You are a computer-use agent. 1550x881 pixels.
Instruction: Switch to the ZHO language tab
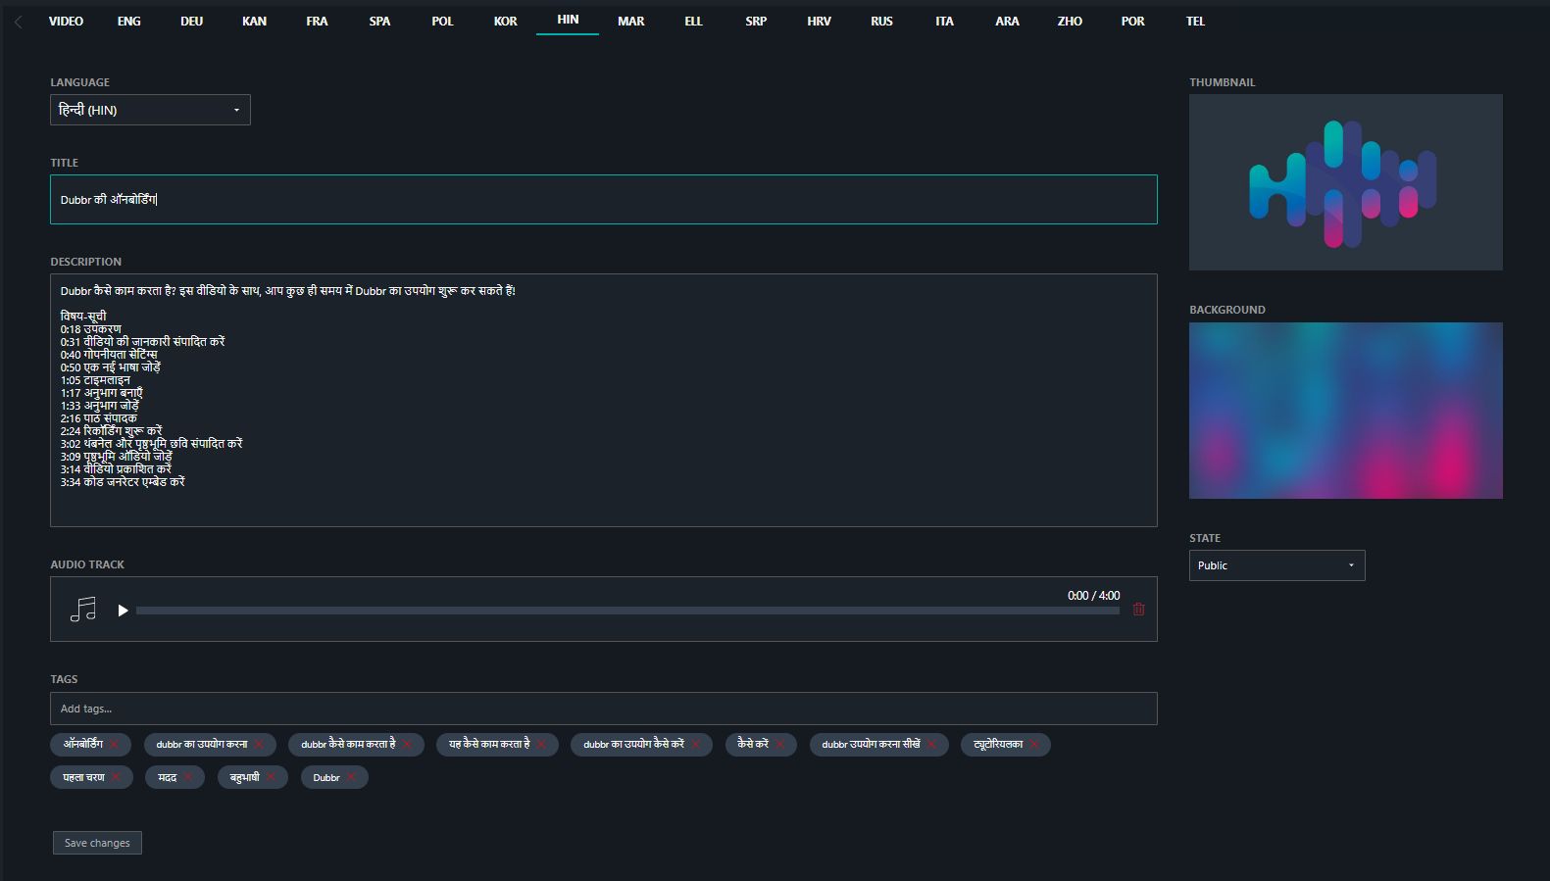[1070, 21]
